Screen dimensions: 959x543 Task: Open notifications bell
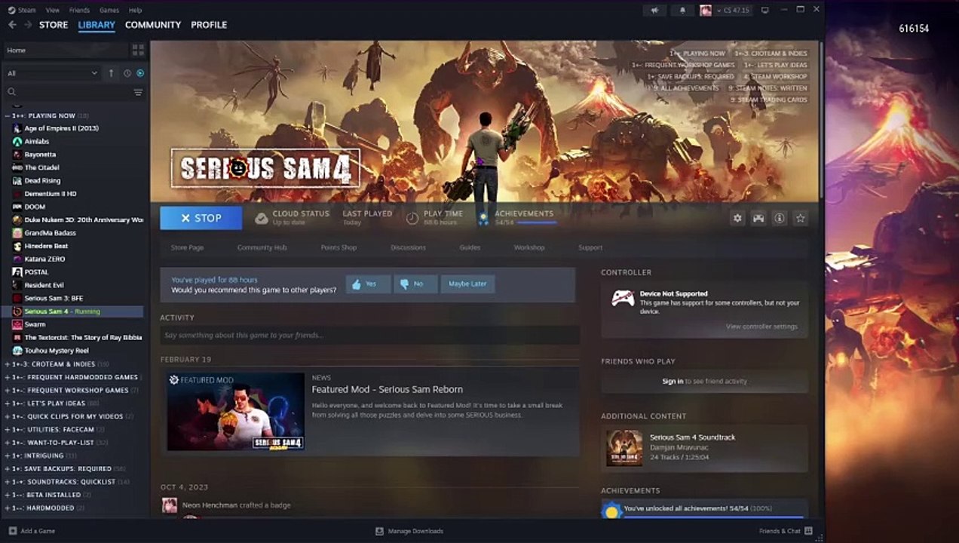pyautogui.click(x=683, y=10)
